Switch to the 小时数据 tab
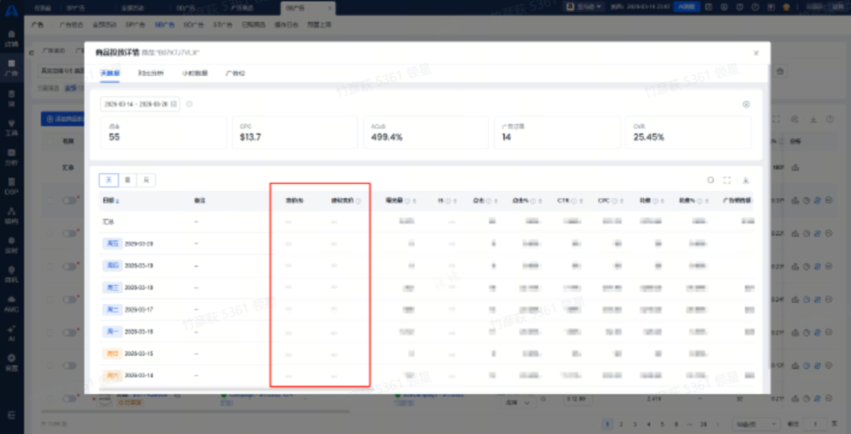The width and height of the screenshot is (851, 434). 194,73
